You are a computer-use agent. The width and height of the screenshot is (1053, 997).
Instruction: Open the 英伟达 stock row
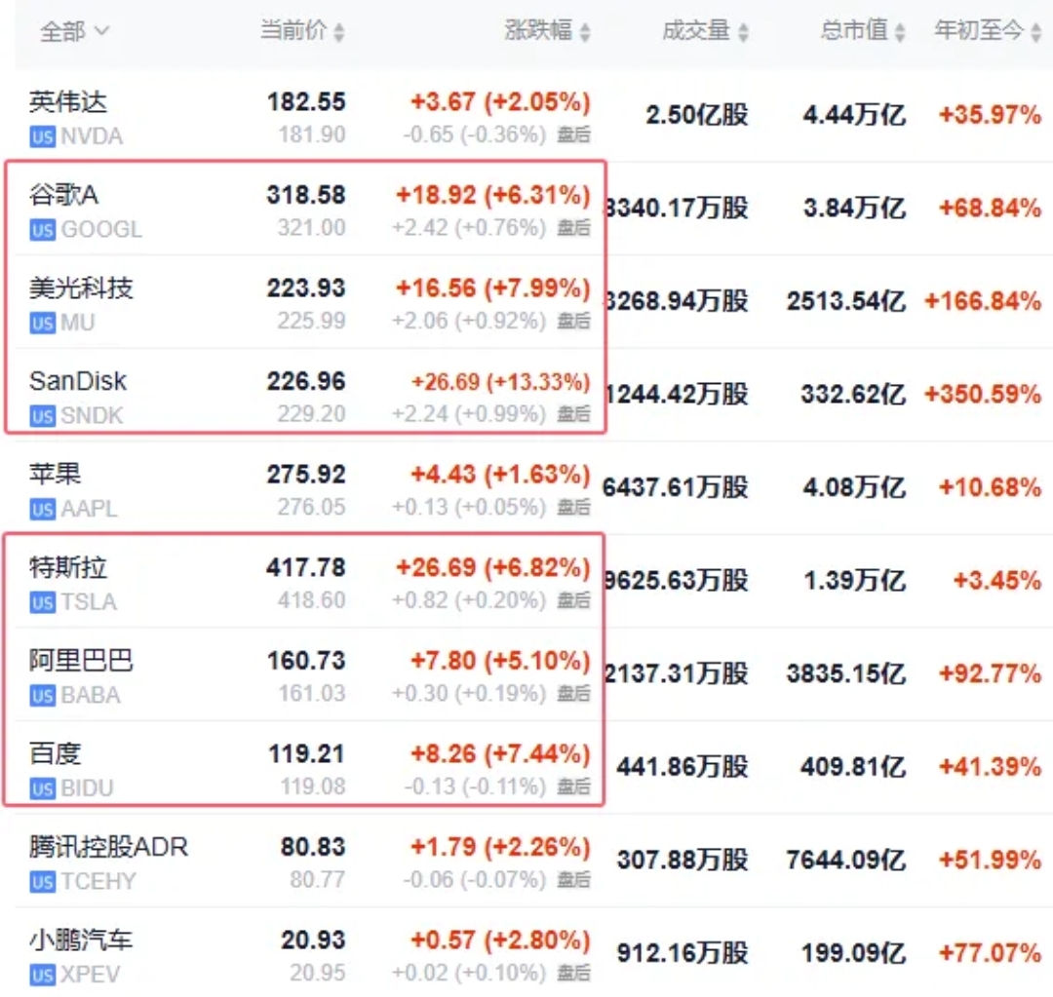(x=68, y=101)
